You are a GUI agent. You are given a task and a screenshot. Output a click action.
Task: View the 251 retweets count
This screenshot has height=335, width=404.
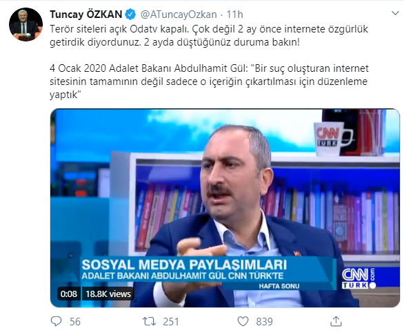[x=170, y=322]
